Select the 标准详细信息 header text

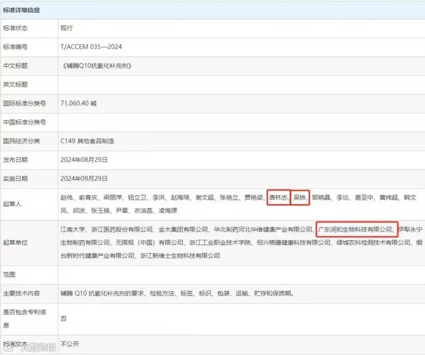click(21, 10)
